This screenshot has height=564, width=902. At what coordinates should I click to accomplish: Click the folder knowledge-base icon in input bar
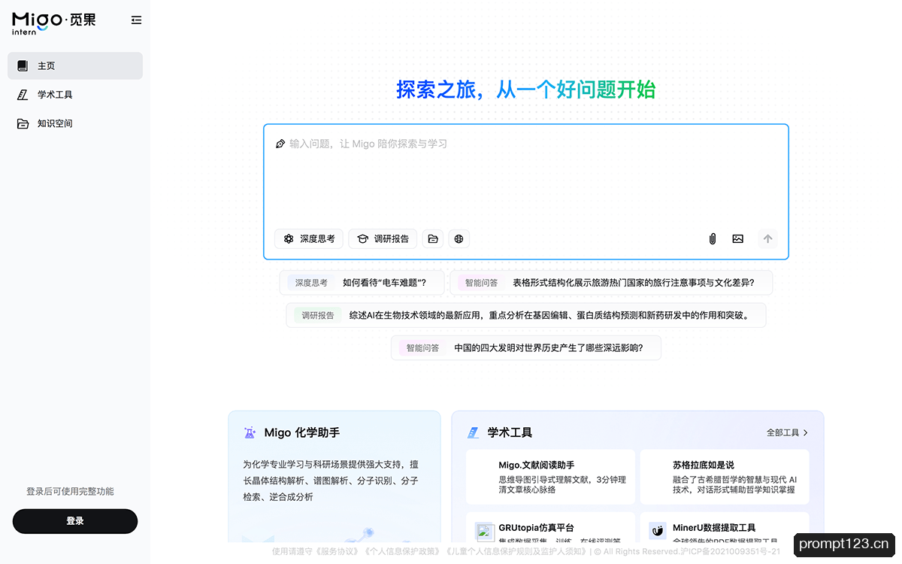(x=433, y=238)
